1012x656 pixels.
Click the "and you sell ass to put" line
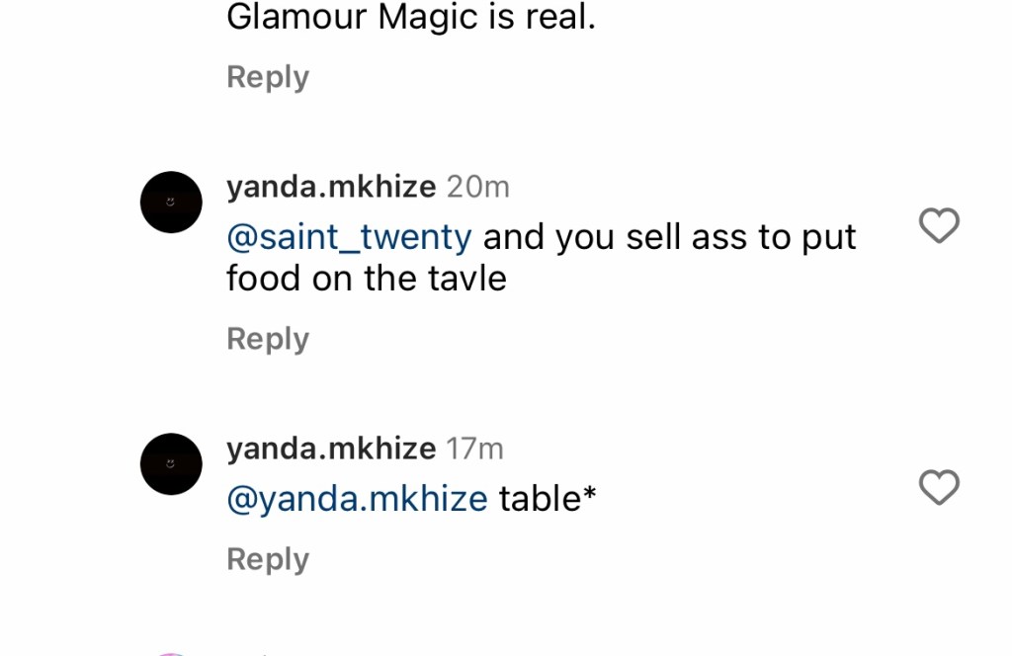[x=669, y=238]
